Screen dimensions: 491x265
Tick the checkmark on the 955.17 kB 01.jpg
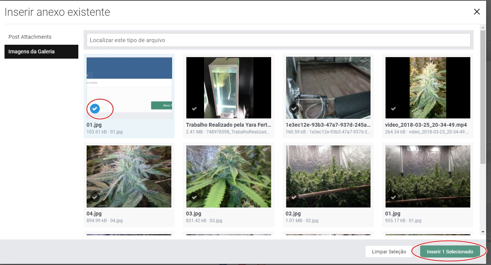[x=393, y=197]
